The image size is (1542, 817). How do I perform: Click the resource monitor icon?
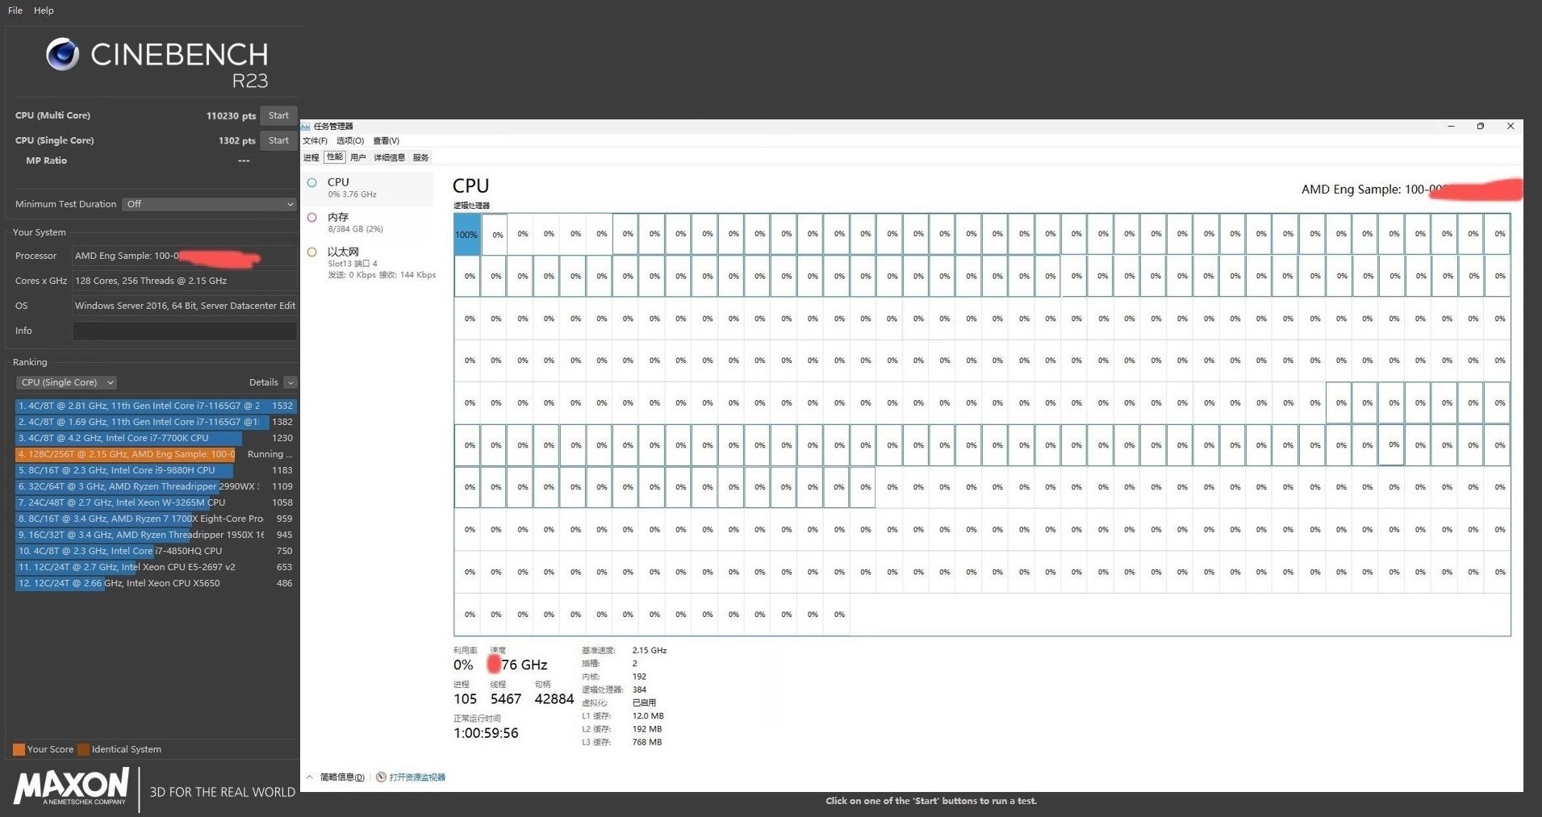[x=381, y=777]
